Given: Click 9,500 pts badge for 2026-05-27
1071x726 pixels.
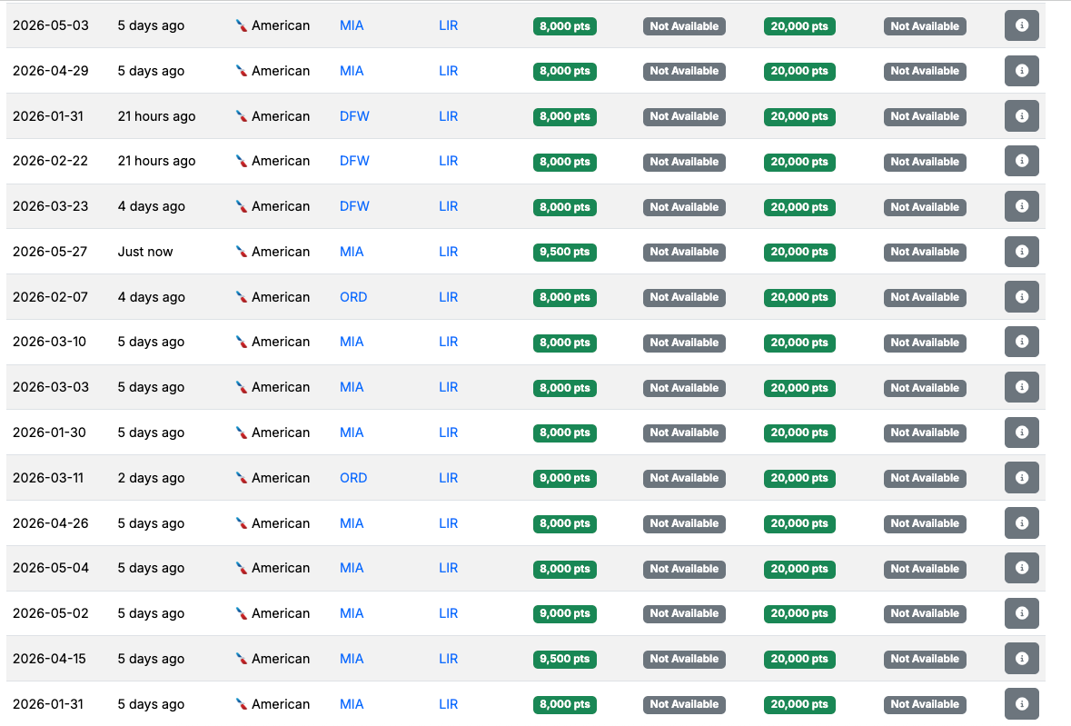Looking at the screenshot, I should coord(564,252).
